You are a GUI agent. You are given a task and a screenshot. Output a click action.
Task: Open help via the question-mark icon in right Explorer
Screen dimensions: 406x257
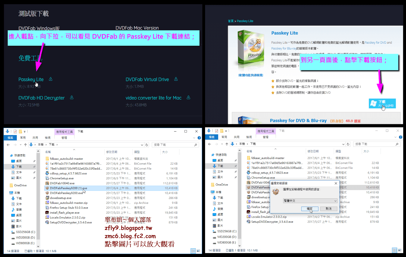click(400, 137)
